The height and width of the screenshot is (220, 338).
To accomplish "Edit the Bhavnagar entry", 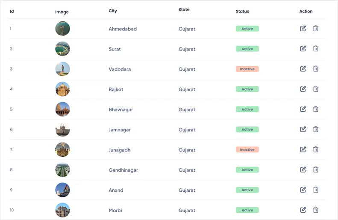I will pos(303,109).
